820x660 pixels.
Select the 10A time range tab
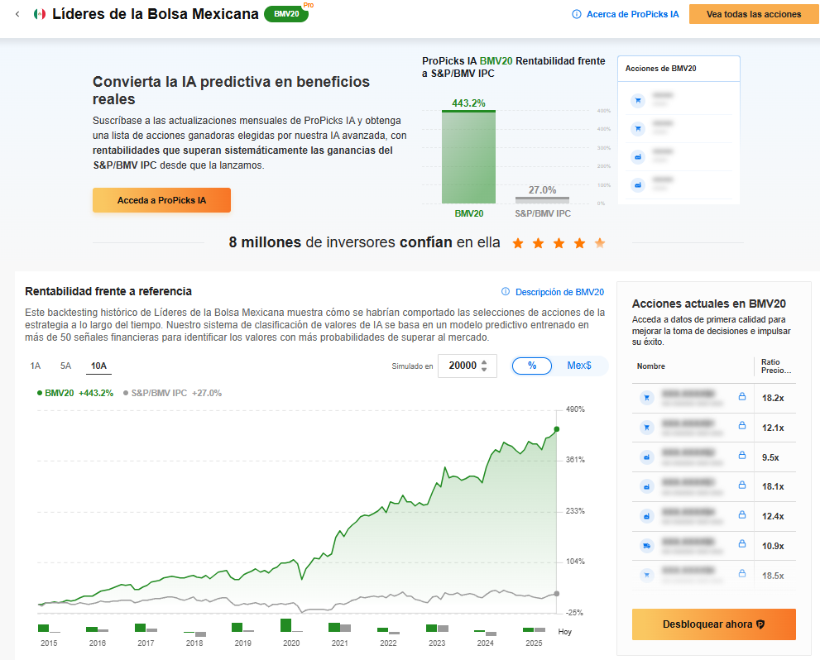[x=98, y=366]
